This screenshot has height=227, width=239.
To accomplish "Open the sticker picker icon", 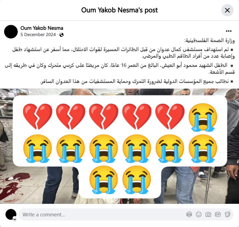I will point(227,214).
